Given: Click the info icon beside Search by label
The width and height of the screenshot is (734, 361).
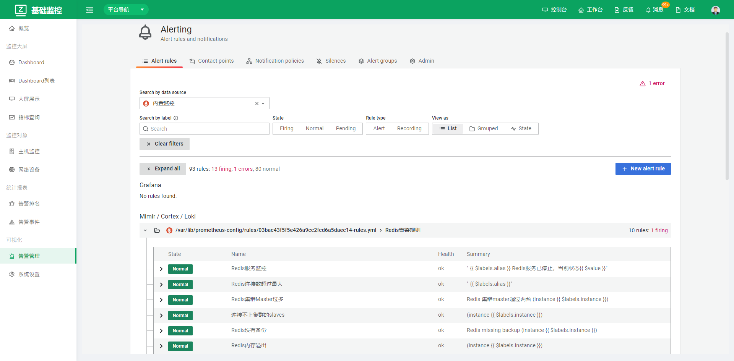Looking at the screenshot, I should click(176, 118).
